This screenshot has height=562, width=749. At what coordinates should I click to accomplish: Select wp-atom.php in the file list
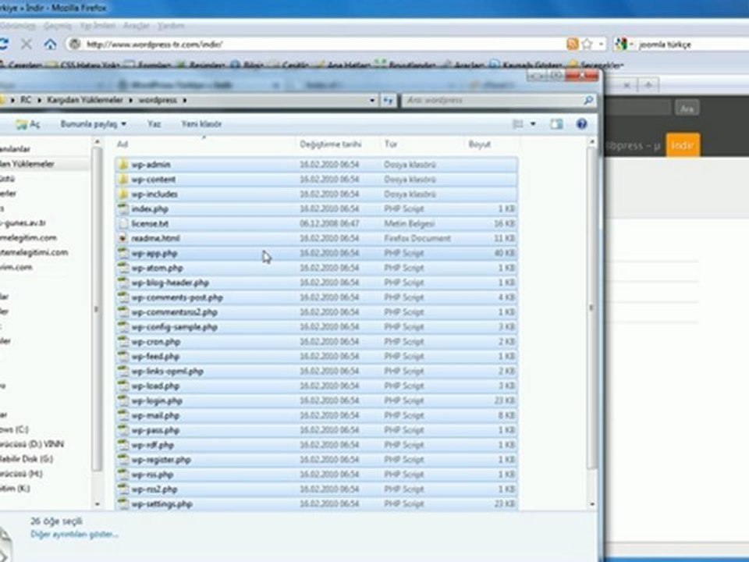[316, 268]
